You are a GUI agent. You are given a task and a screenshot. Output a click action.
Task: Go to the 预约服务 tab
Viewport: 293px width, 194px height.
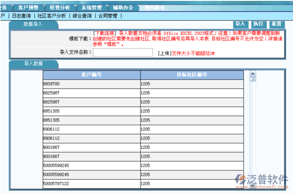(154, 8)
